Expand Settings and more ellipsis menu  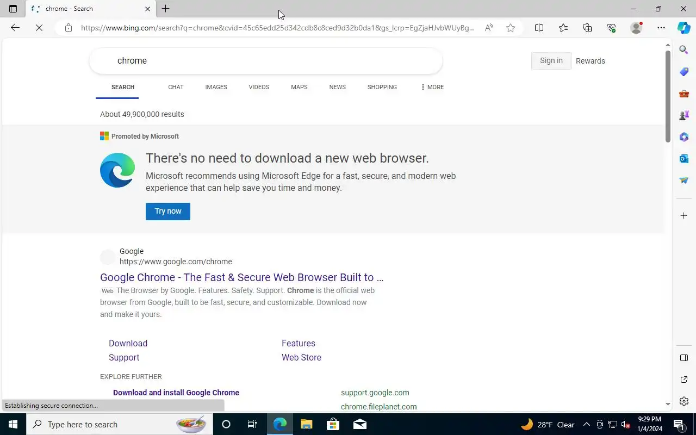(661, 28)
